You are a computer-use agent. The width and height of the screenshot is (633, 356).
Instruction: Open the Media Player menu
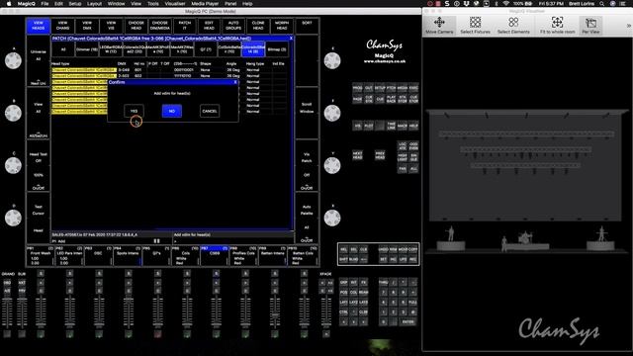click(205, 4)
